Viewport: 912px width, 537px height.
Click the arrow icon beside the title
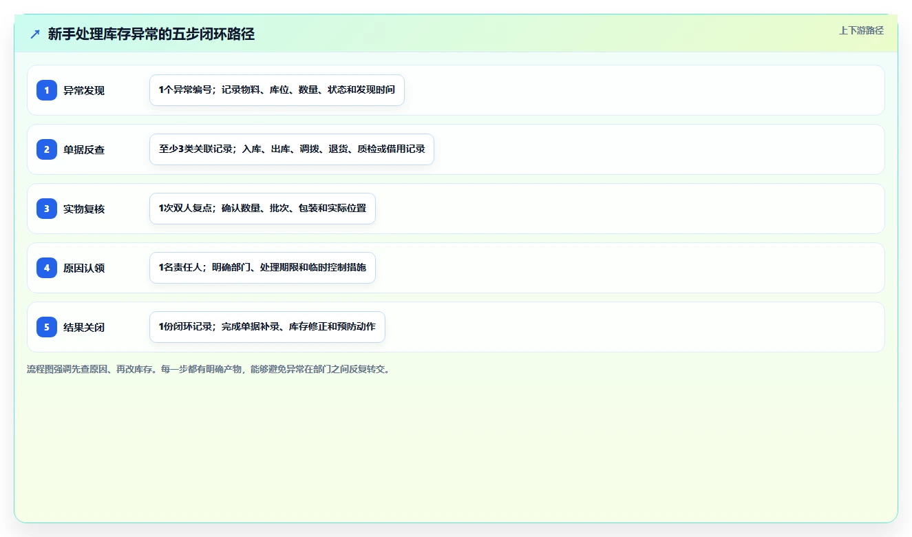(x=35, y=34)
